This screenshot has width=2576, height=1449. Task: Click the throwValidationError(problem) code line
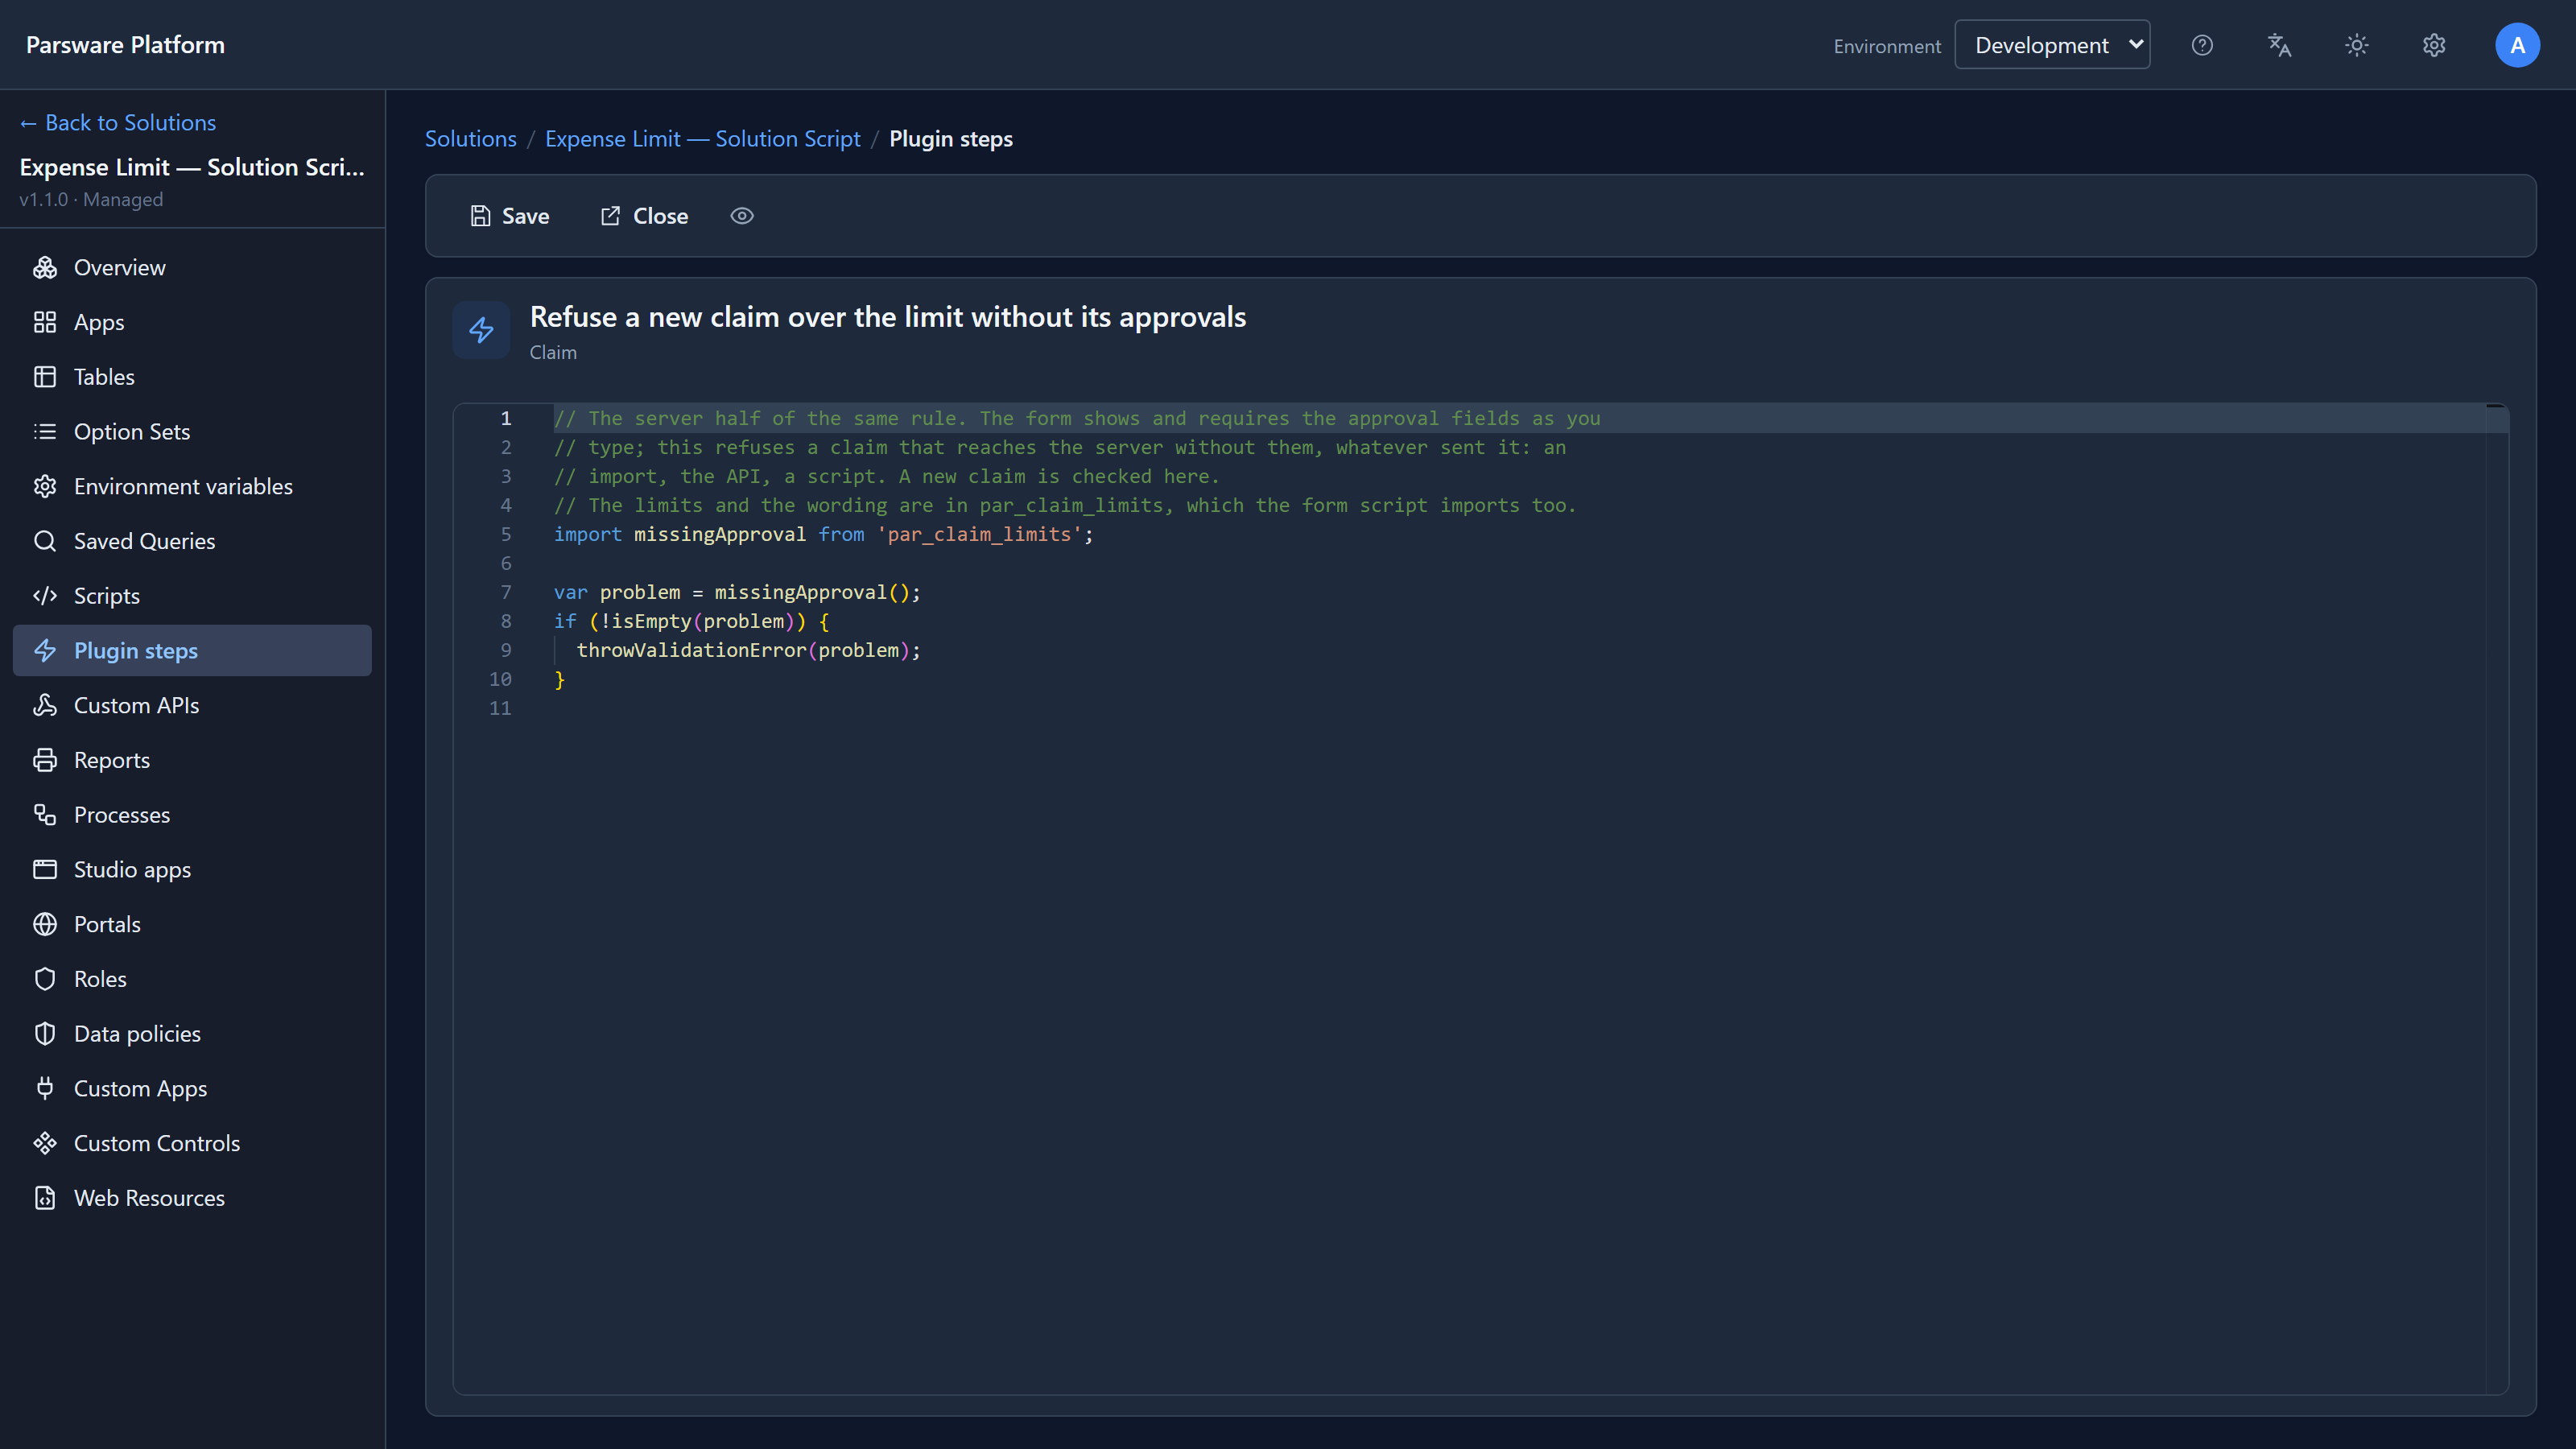click(x=748, y=650)
